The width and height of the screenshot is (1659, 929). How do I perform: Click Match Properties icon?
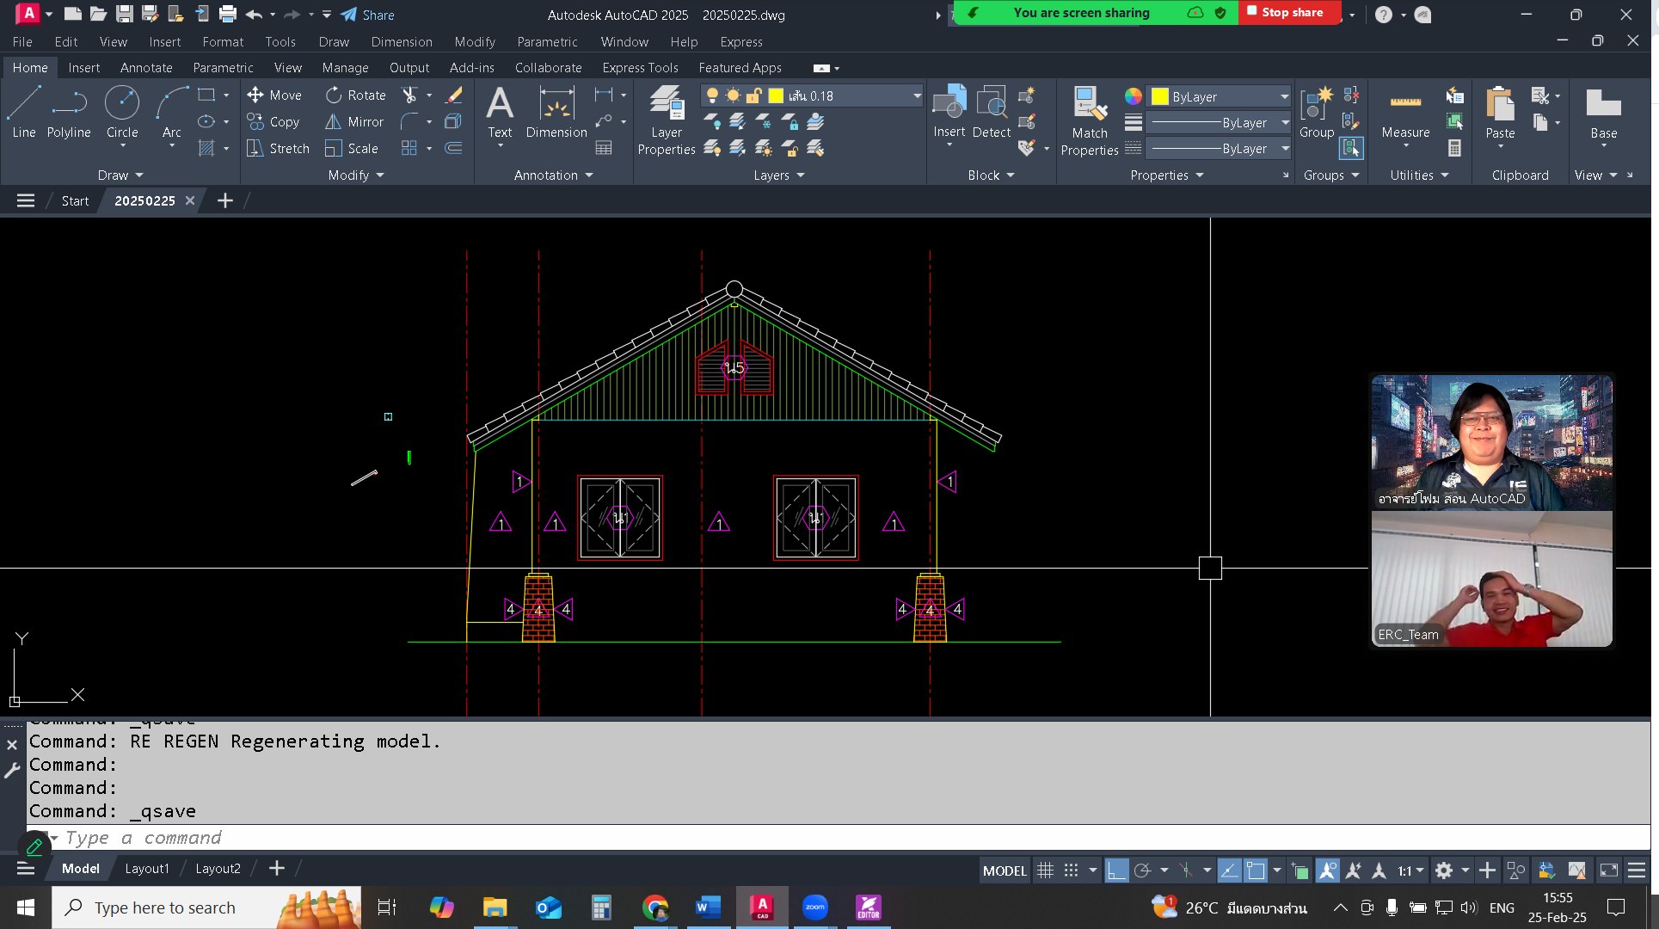1090,120
